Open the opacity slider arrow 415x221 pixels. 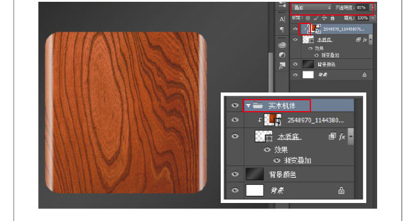coord(372,8)
